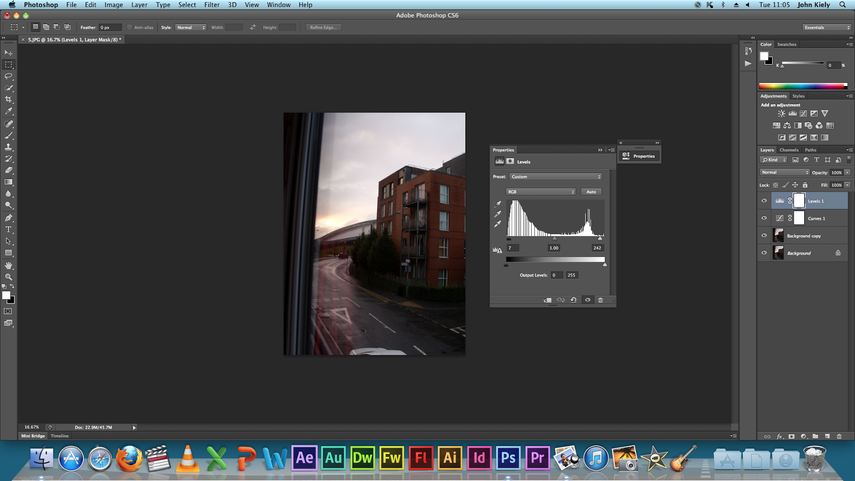Open the Fill slider dropdown arrow
This screenshot has width=855, height=481.
(x=848, y=185)
